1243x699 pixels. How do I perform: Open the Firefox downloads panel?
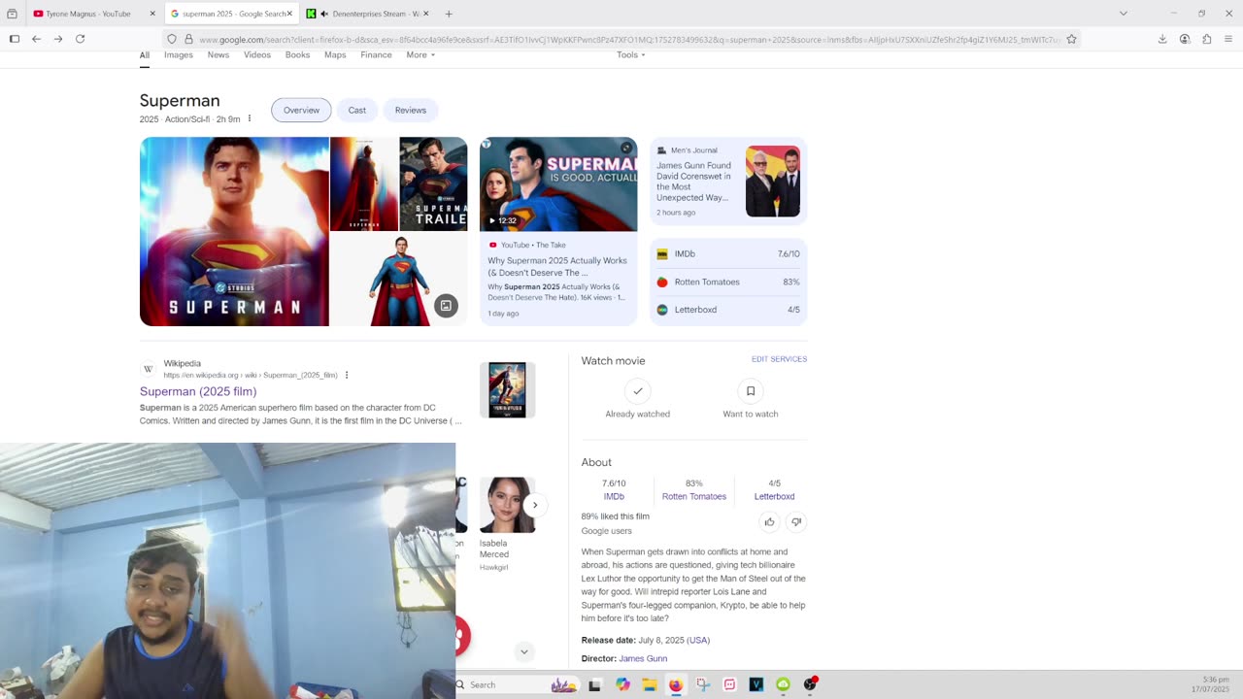point(1162,39)
